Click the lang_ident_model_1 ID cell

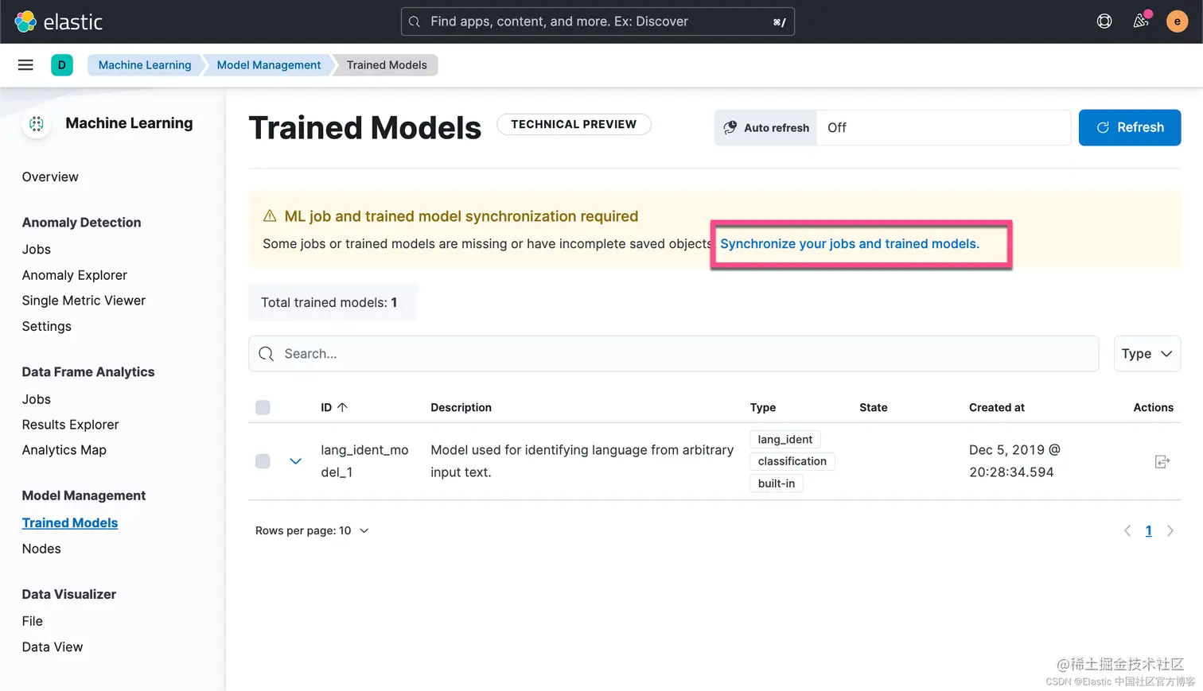pyautogui.click(x=364, y=461)
